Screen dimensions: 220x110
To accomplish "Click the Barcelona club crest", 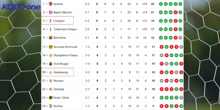I will (x=50, y=37).
